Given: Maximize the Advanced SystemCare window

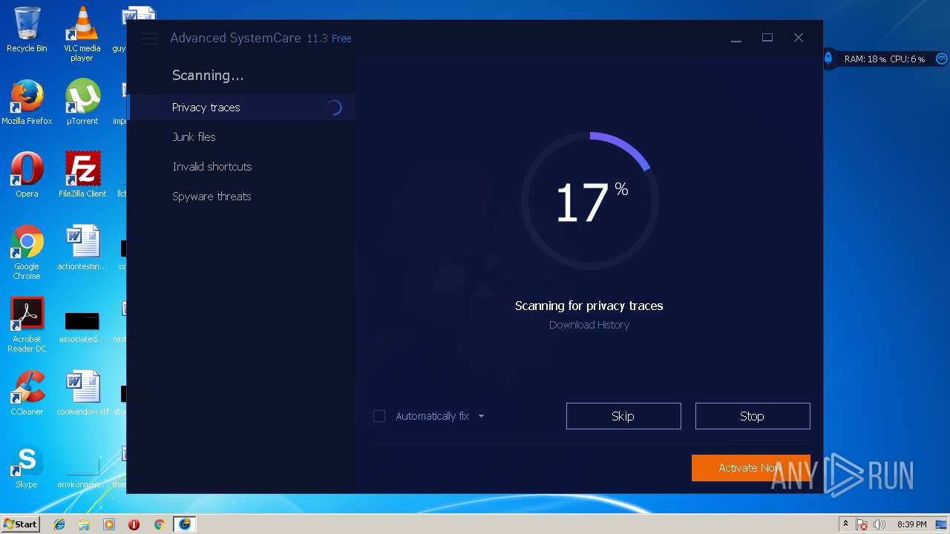Looking at the screenshot, I should click(x=767, y=38).
